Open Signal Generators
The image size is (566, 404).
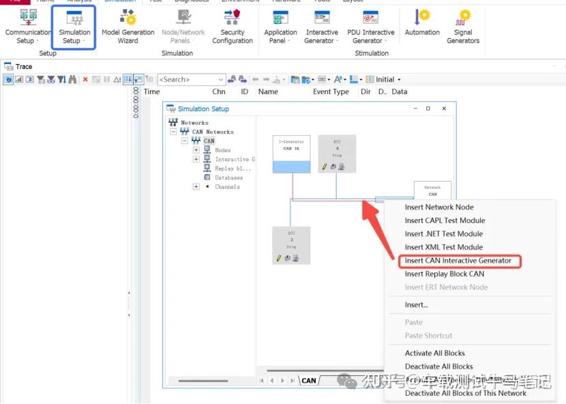point(463,27)
